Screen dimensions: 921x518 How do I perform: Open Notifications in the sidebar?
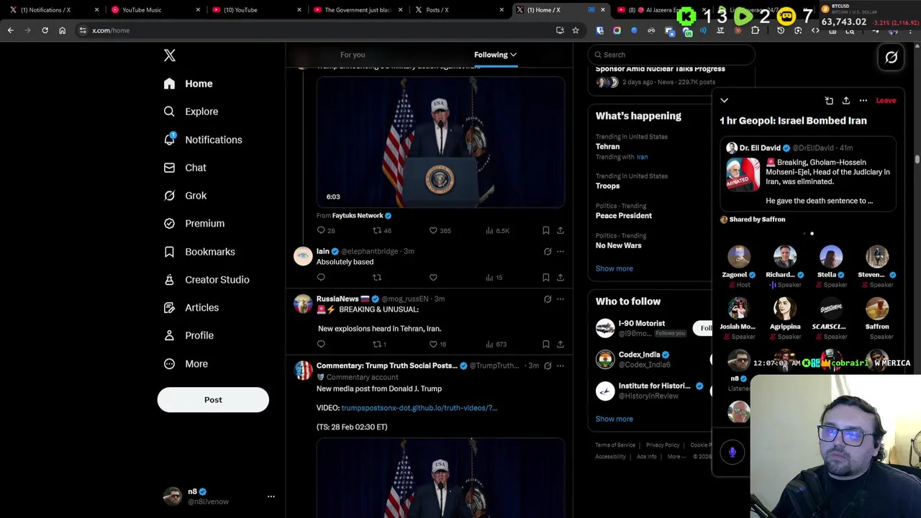(202, 140)
